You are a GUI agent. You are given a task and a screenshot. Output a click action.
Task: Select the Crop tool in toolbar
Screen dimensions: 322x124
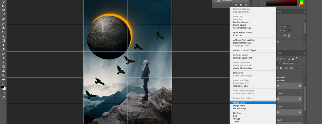click(x=3, y=6)
